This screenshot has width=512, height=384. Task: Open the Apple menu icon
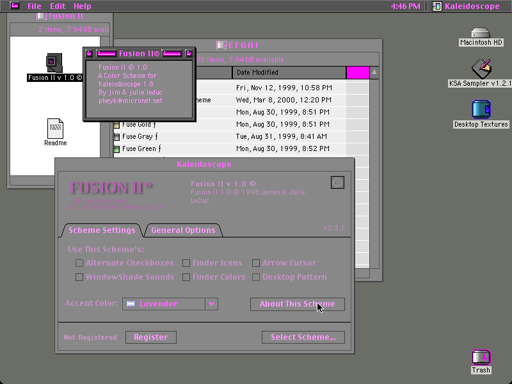14,6
